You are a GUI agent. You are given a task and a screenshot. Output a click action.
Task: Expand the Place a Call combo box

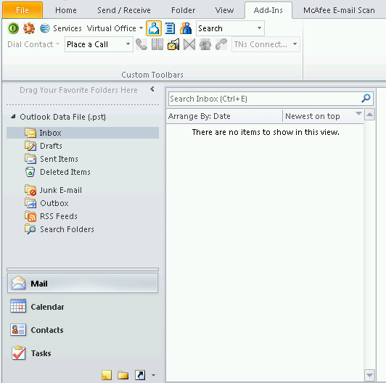128,44
